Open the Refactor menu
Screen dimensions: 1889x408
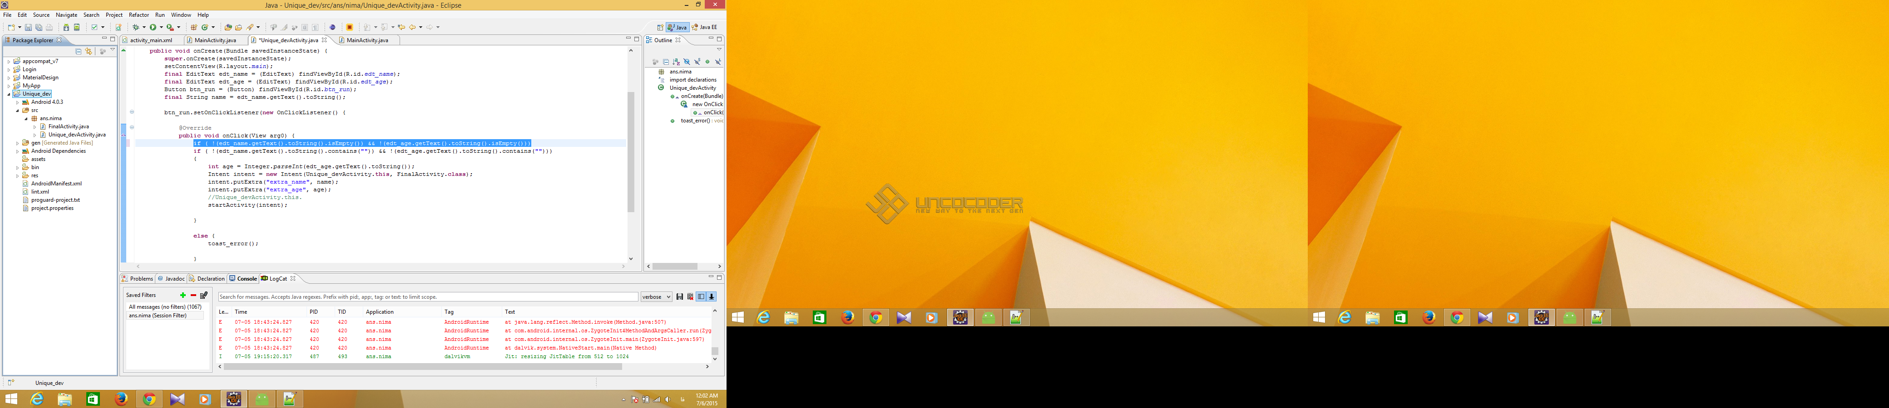point(138,15)
